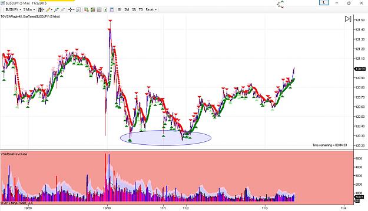
Task: Click the zoom magnifier icon
Action: click(x=78, y=9)
